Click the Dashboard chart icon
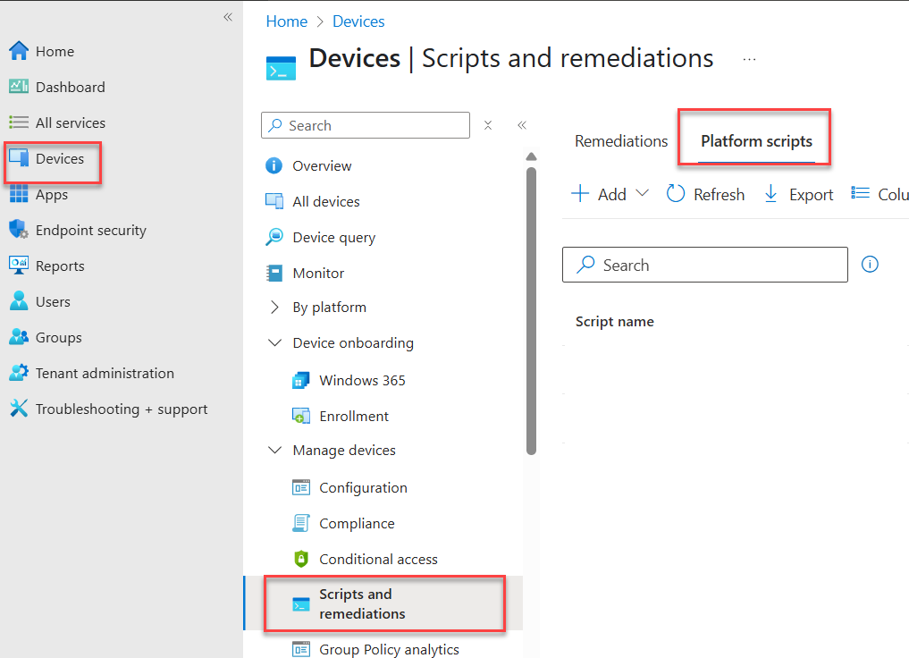 [x=19, y=87]
